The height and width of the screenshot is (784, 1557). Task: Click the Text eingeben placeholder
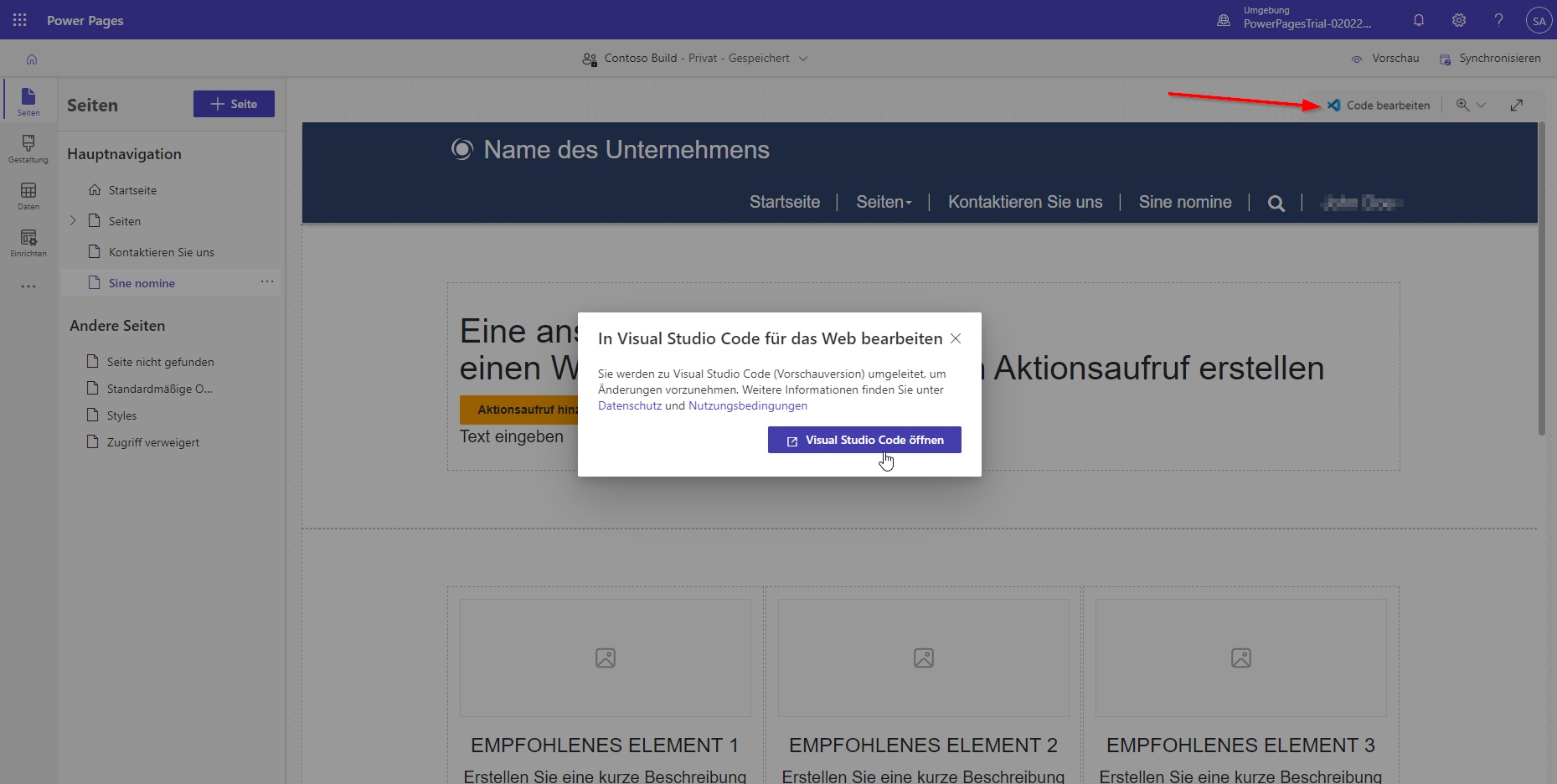[x=511, y=436]
